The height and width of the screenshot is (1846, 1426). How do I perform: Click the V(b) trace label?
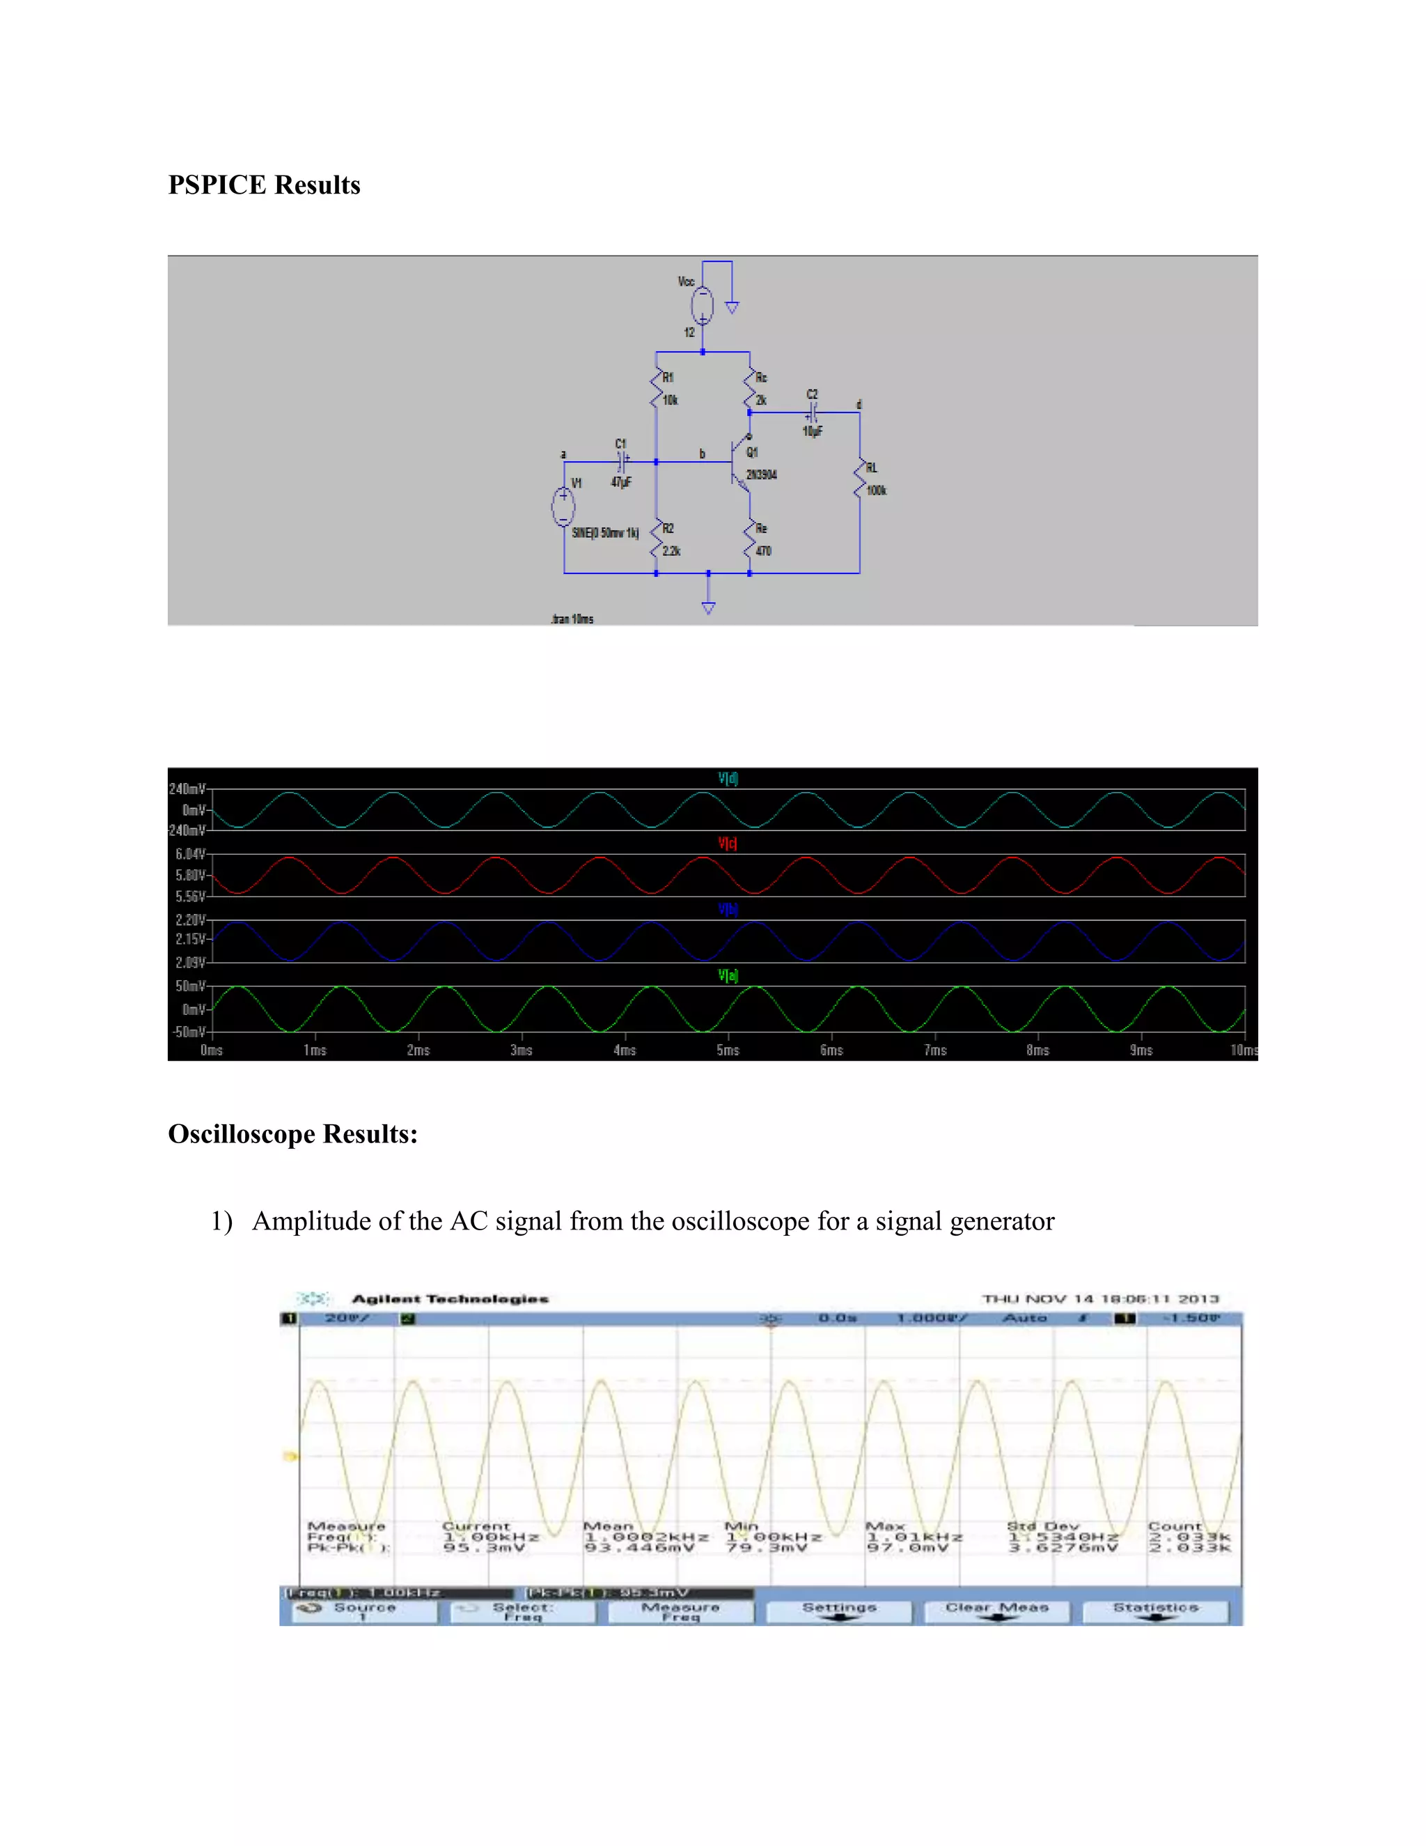[x=728, y=910]
